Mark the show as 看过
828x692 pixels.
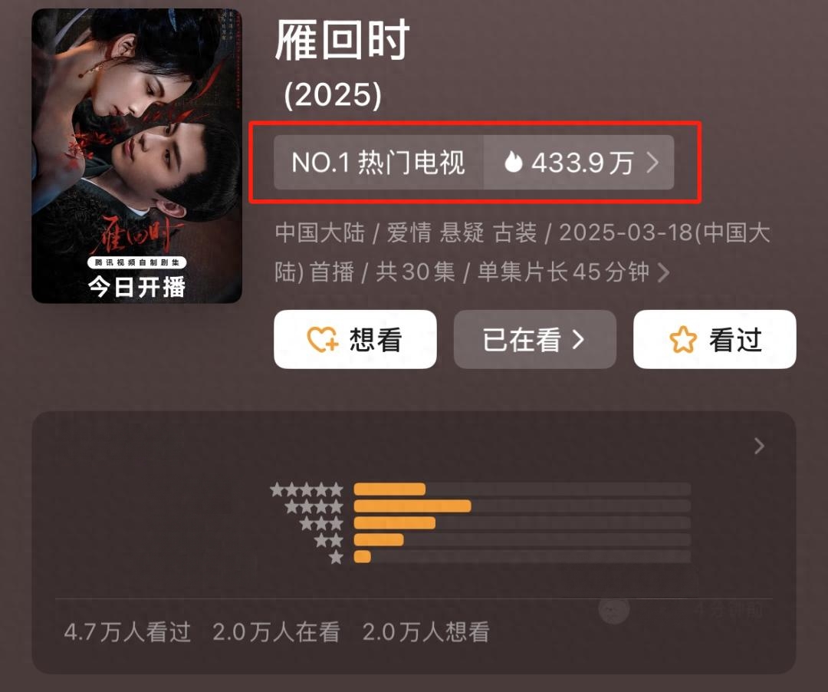tap(715, 339)
